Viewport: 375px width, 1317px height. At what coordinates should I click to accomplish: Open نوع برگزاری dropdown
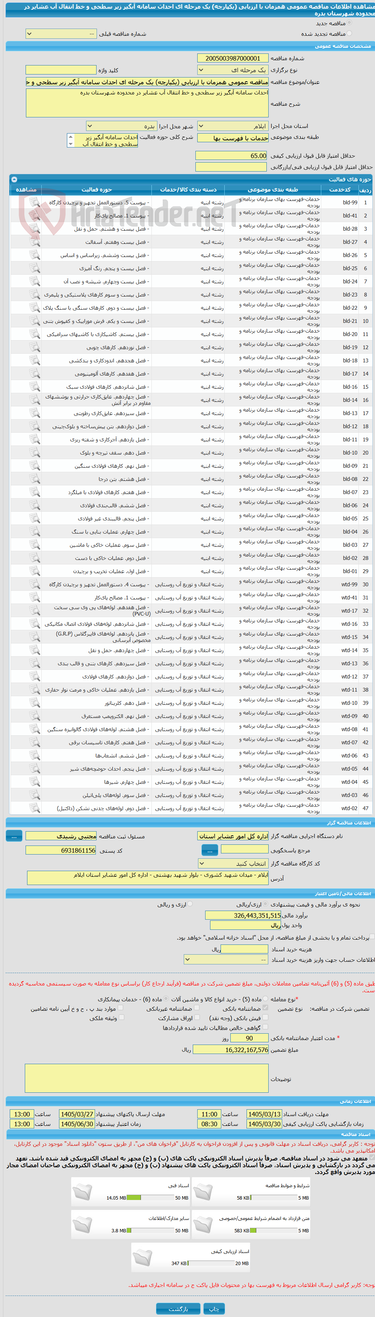pos(233,70)
